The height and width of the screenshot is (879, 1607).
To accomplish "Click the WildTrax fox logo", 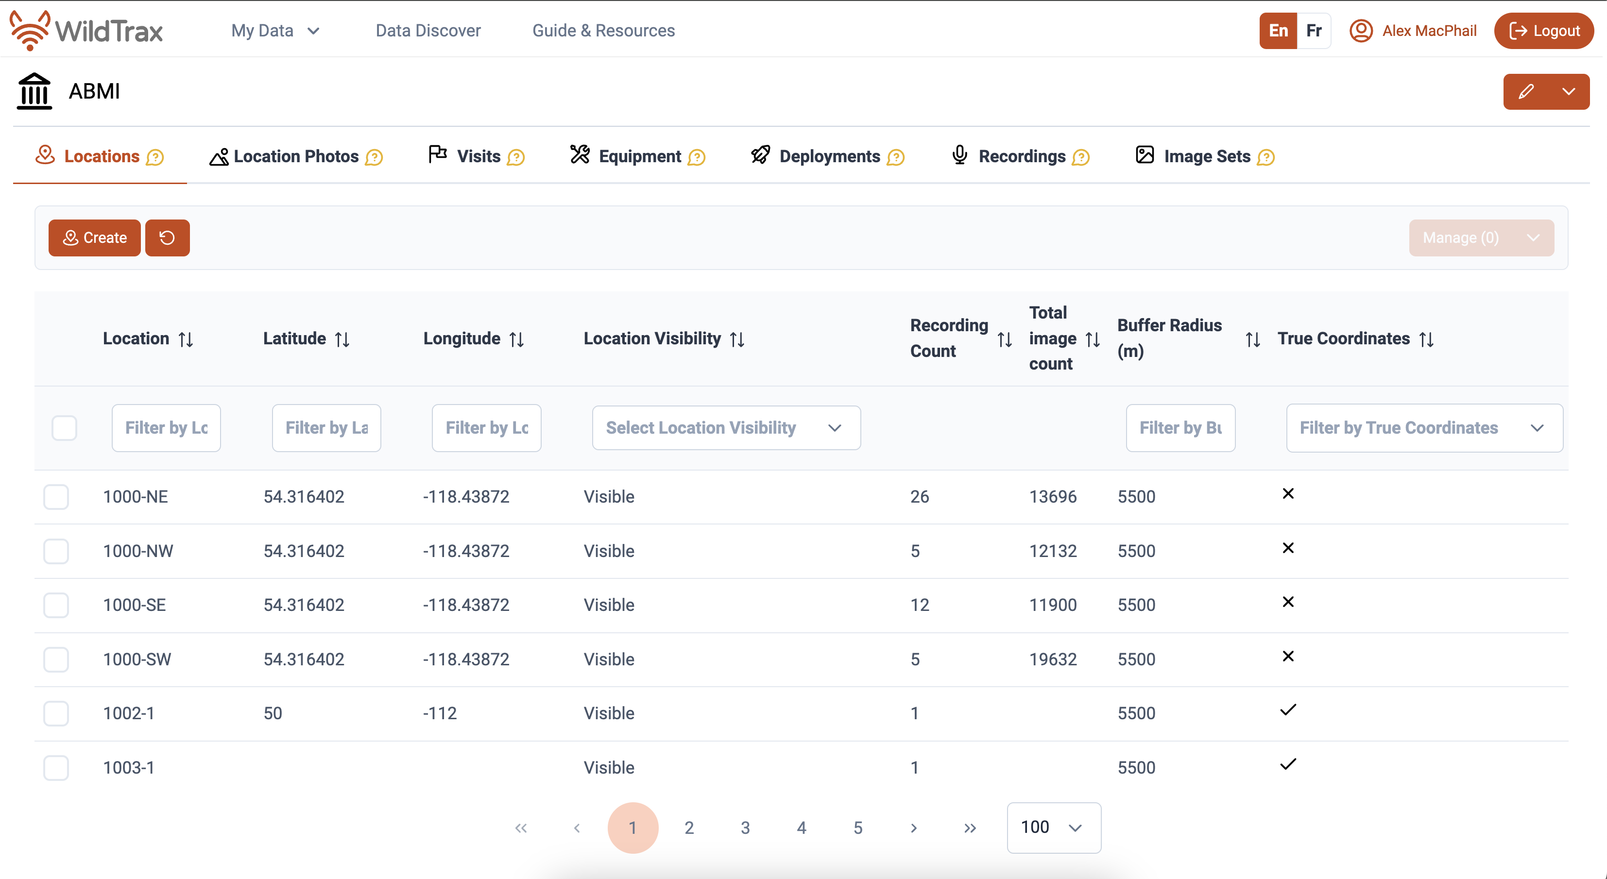I will coord(29,30).
